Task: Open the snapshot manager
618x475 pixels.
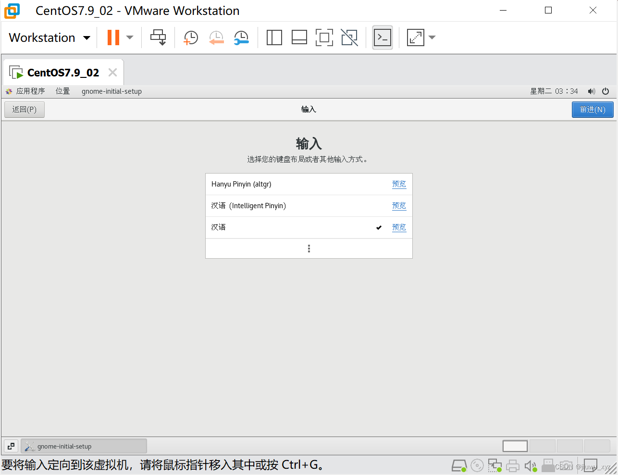Action: 241,37
